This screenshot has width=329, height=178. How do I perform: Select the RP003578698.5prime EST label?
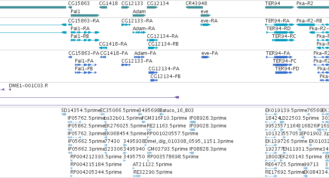pos(173,157)
